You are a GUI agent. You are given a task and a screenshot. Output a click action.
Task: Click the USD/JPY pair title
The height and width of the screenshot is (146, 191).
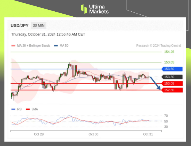point(19,25)
